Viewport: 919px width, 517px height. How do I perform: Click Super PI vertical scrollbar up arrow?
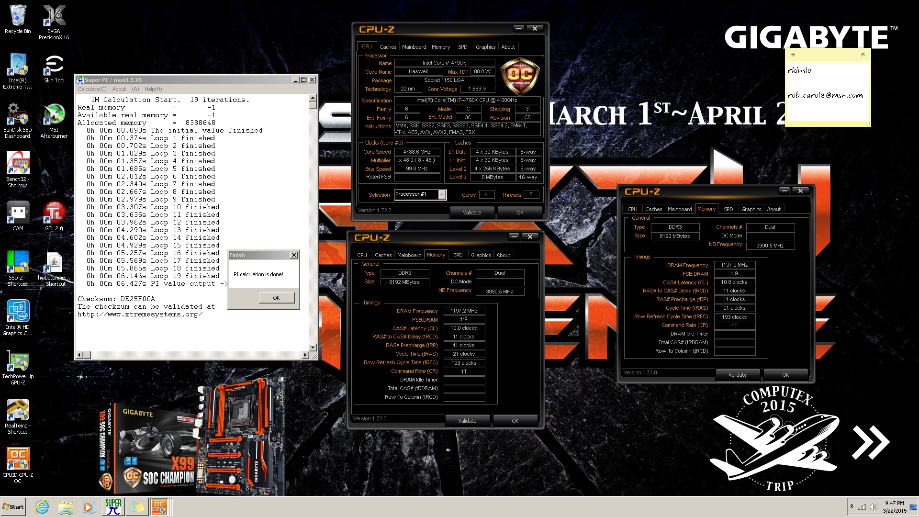pyautogui.click(x=313, y=98)
